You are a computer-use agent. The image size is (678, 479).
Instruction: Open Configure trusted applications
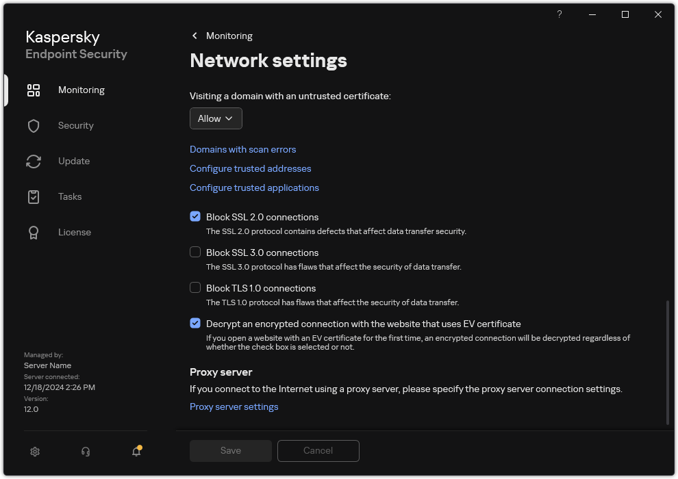(254, 187)
